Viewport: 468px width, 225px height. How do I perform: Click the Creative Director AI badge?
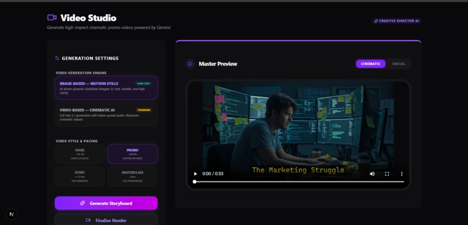tap(397, 21)
